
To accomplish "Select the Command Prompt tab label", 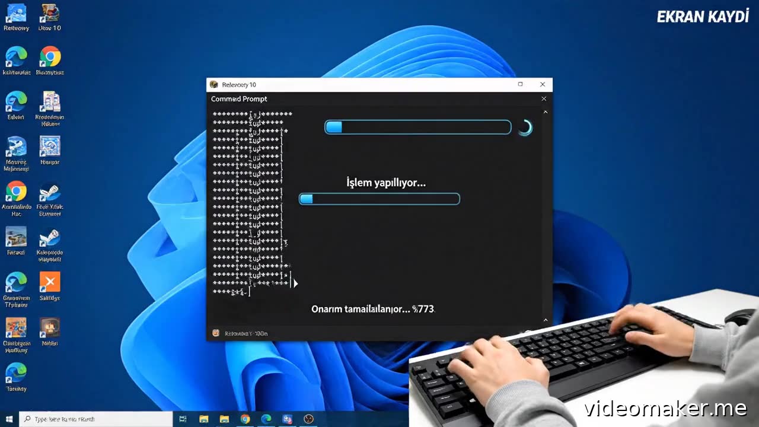I will tap(239, 99).
